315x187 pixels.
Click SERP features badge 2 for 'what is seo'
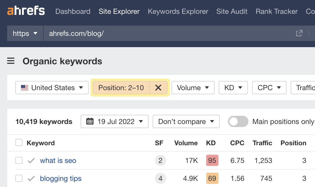161,161
